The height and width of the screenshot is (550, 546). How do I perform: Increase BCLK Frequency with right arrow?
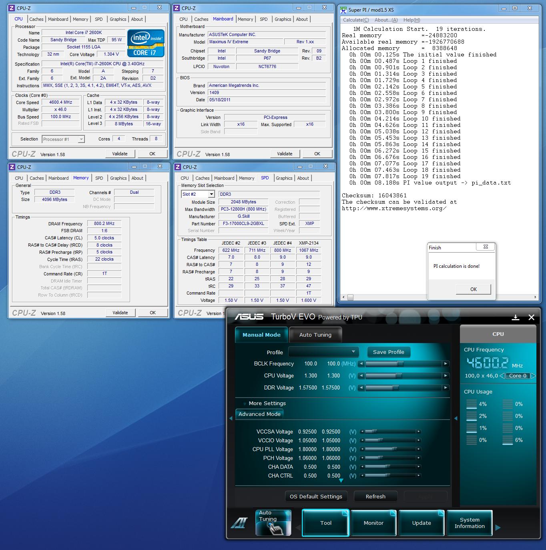click(x=446, y=363)
